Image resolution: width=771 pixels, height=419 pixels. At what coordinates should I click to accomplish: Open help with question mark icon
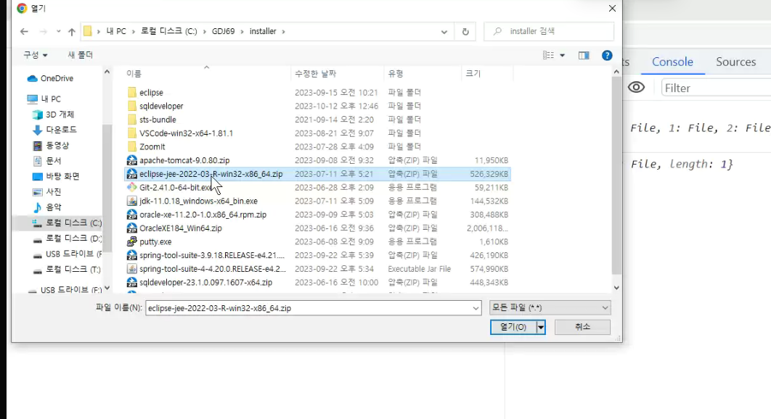[607, 56]
